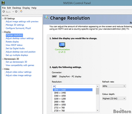Open the Desktop menu
This screenshot has width=132, height=114.
click(x=17, y=8)
